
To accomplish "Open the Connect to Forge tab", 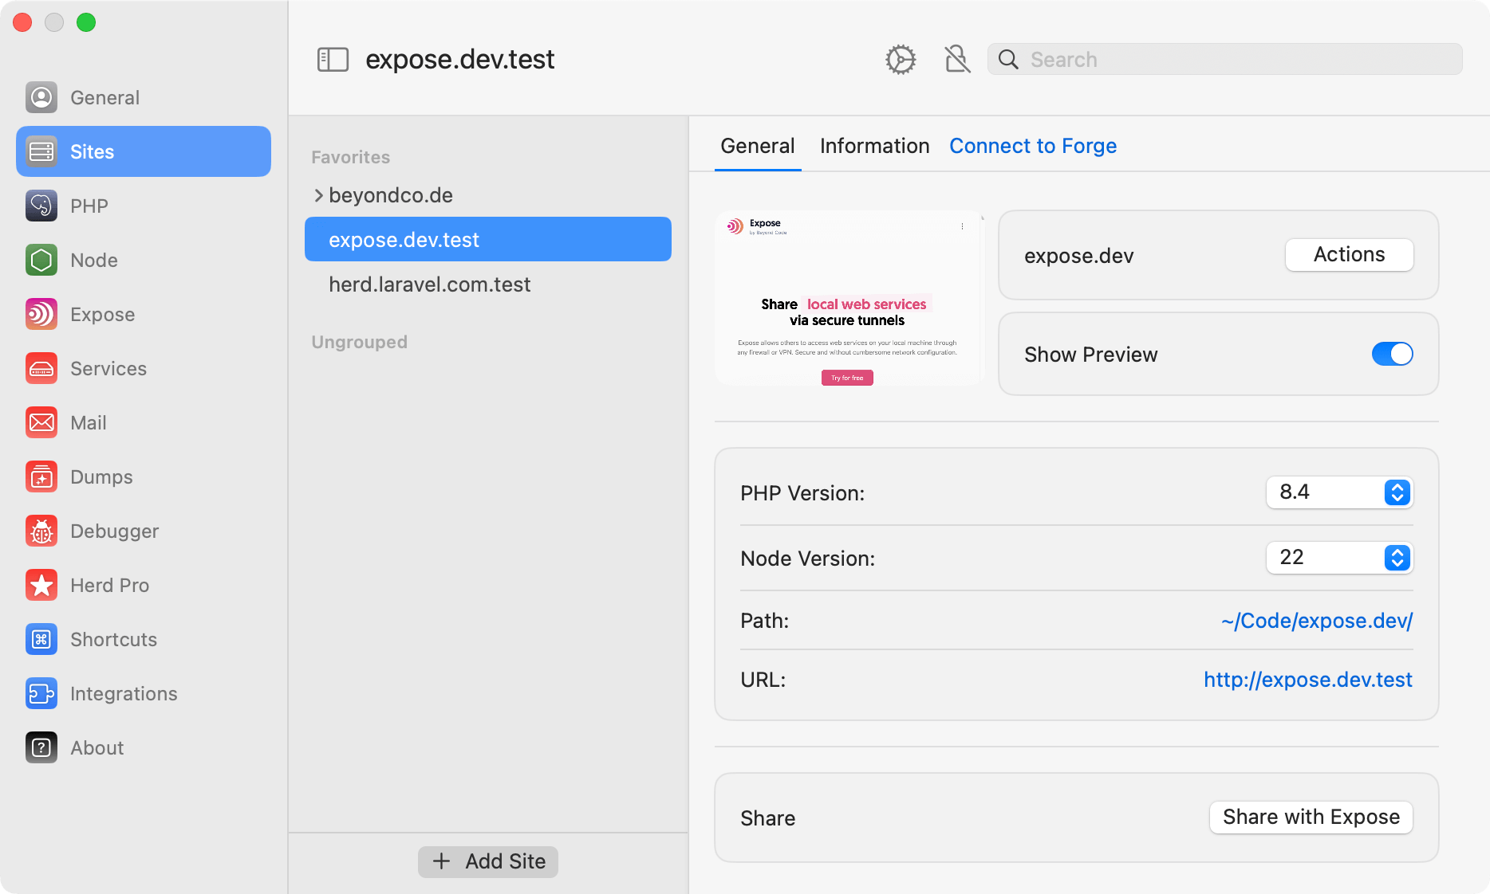I will tap(1033, 146).
